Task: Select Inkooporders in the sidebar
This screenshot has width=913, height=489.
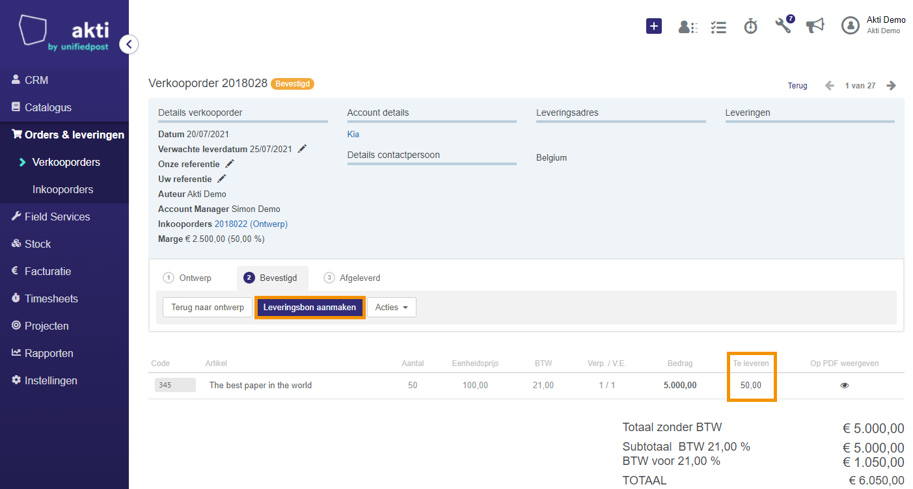Action: point(64,189)
